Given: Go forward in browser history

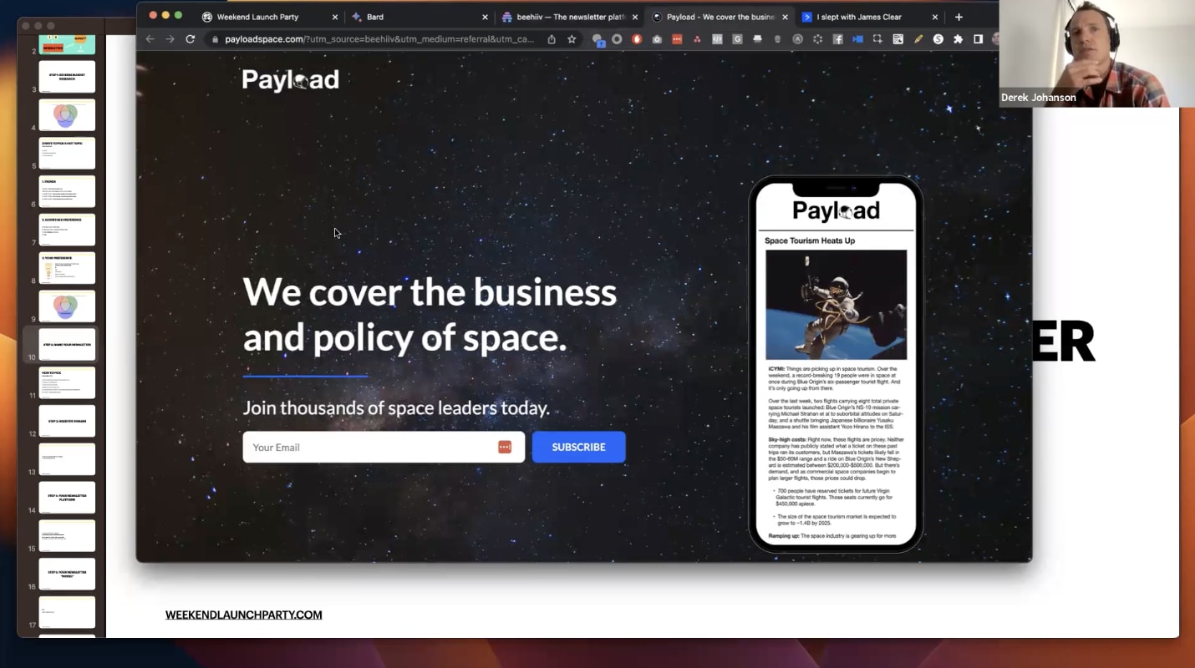Looking at the screenshot, I should click(170, 39).
